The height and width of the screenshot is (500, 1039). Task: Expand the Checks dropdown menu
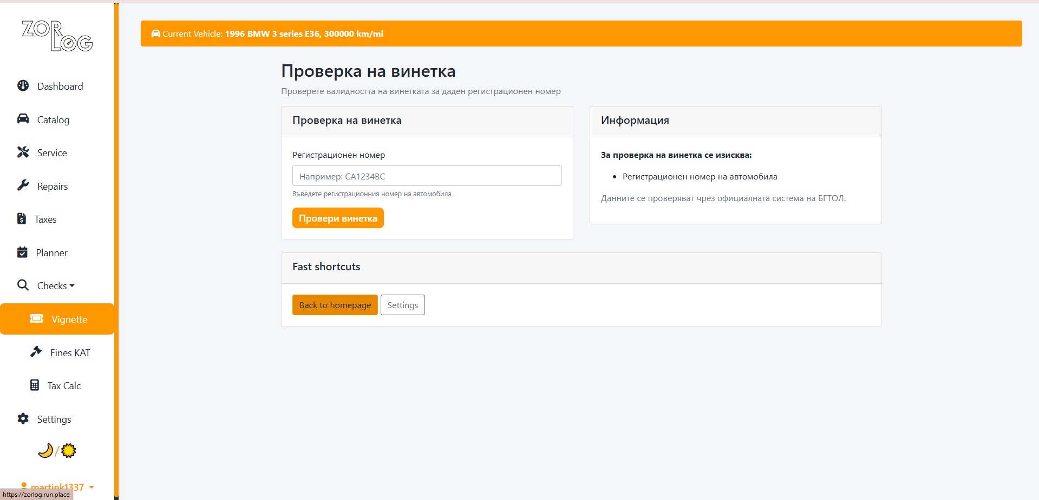(x=55, y=286)
